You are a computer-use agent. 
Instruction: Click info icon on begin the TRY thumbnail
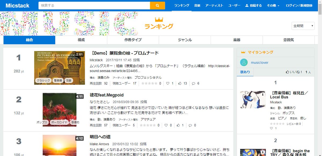263,152
